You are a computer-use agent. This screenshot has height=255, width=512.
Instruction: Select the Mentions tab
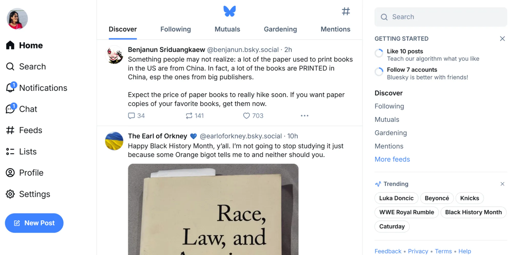tap(335, 29)
